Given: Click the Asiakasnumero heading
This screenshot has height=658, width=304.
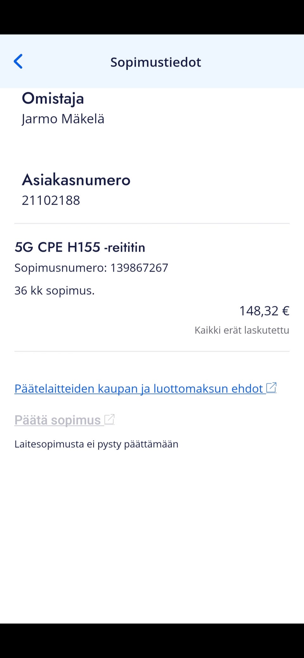Looking at the screenshot, I should pos(76,180).
